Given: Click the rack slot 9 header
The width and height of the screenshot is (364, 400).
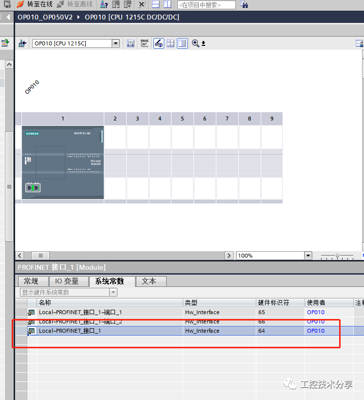Looking at the screenshot, I should [x=272, y=119].
